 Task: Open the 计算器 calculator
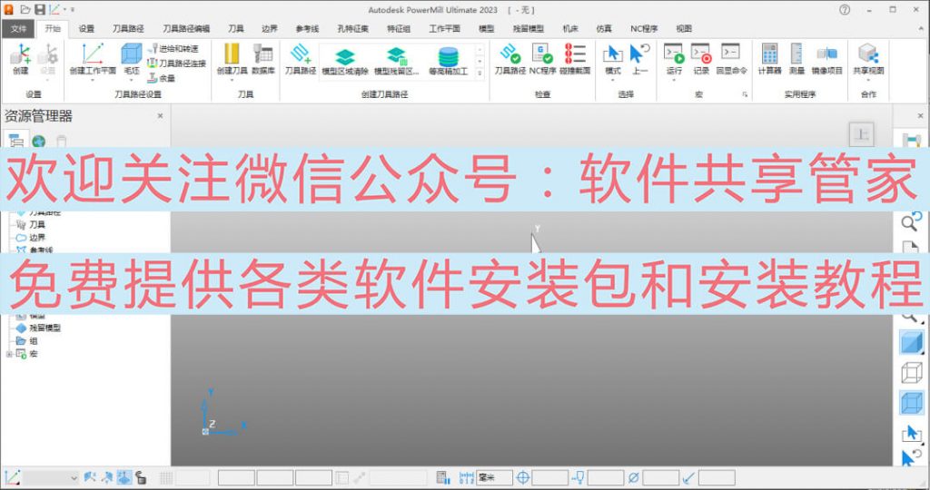click(769, 59)
